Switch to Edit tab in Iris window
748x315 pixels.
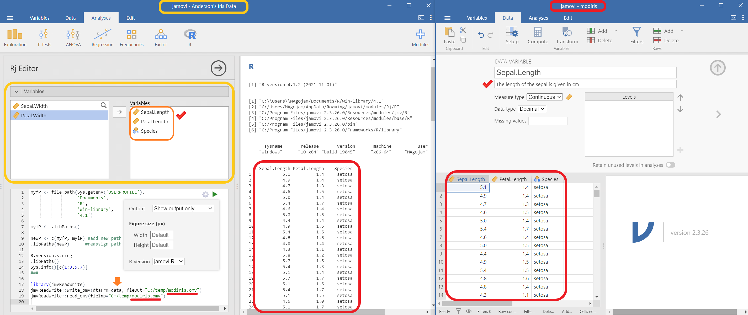coord(130,18)
